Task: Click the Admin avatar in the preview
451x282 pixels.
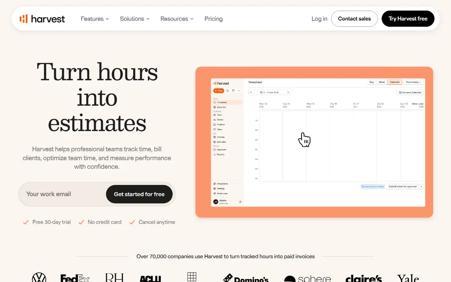Action: (215, 202)
